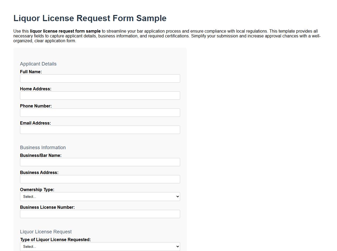Screen dimensions: 337x251
Task: Click the bolded liquor license request form sample text
Action: [65, 31]
